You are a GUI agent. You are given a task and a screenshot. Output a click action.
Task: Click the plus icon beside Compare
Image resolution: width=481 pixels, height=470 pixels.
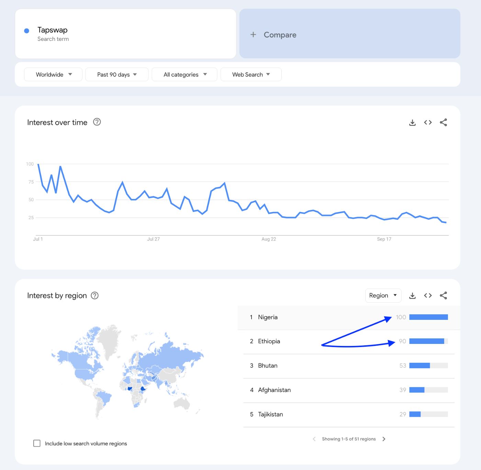[x=253, y=34]
